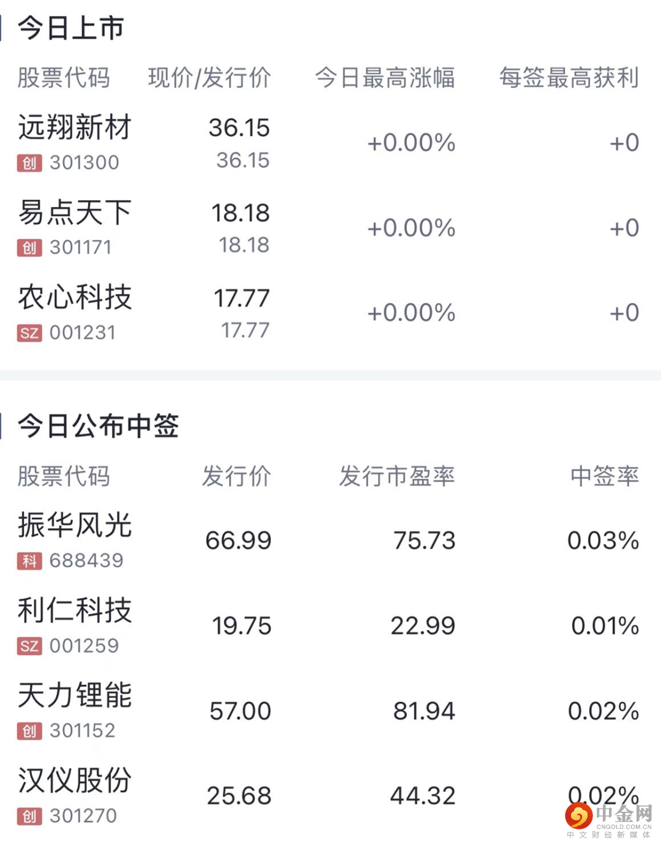Open the 振华风光 stock details
Viewport: 661px width, 846px height.
tap(75, 525)
